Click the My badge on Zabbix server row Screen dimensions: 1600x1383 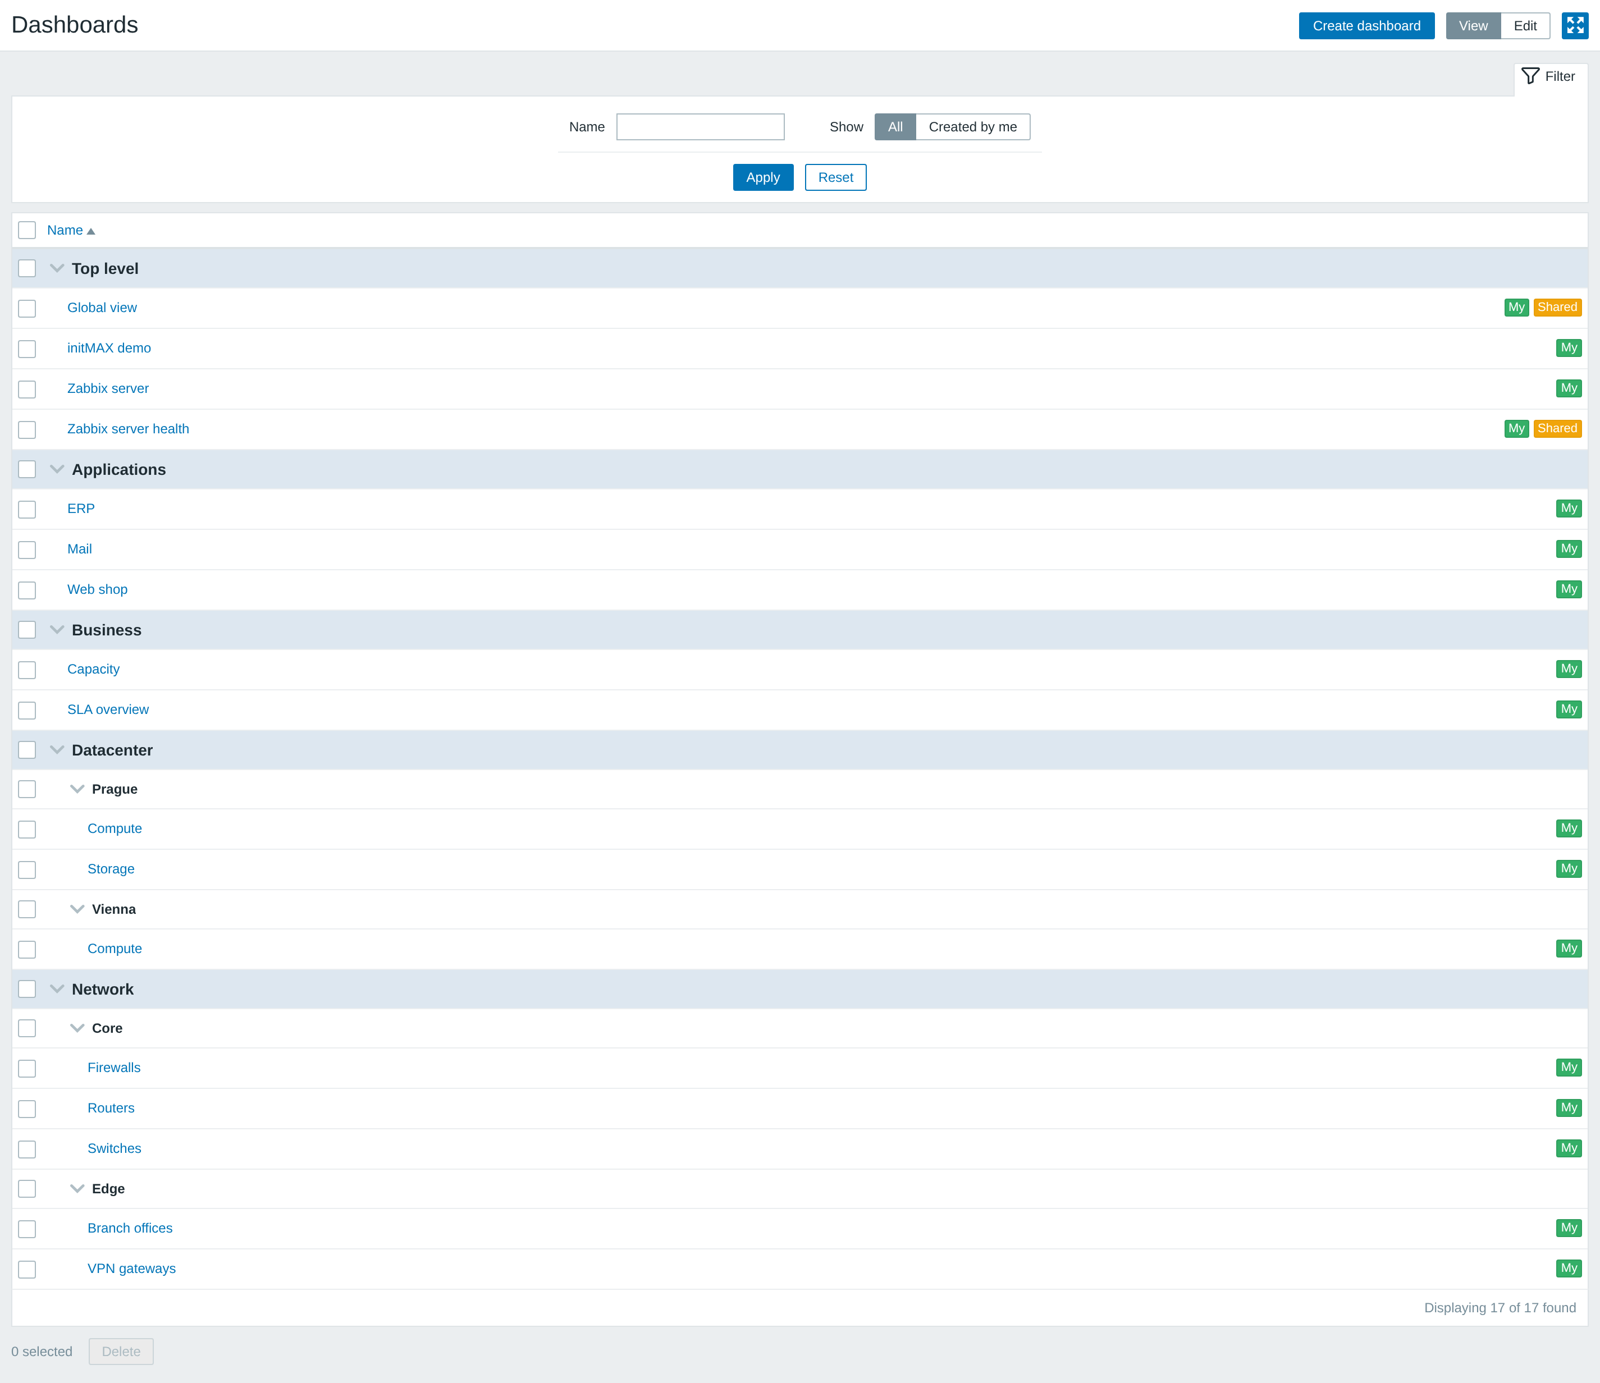(1569, 388)
